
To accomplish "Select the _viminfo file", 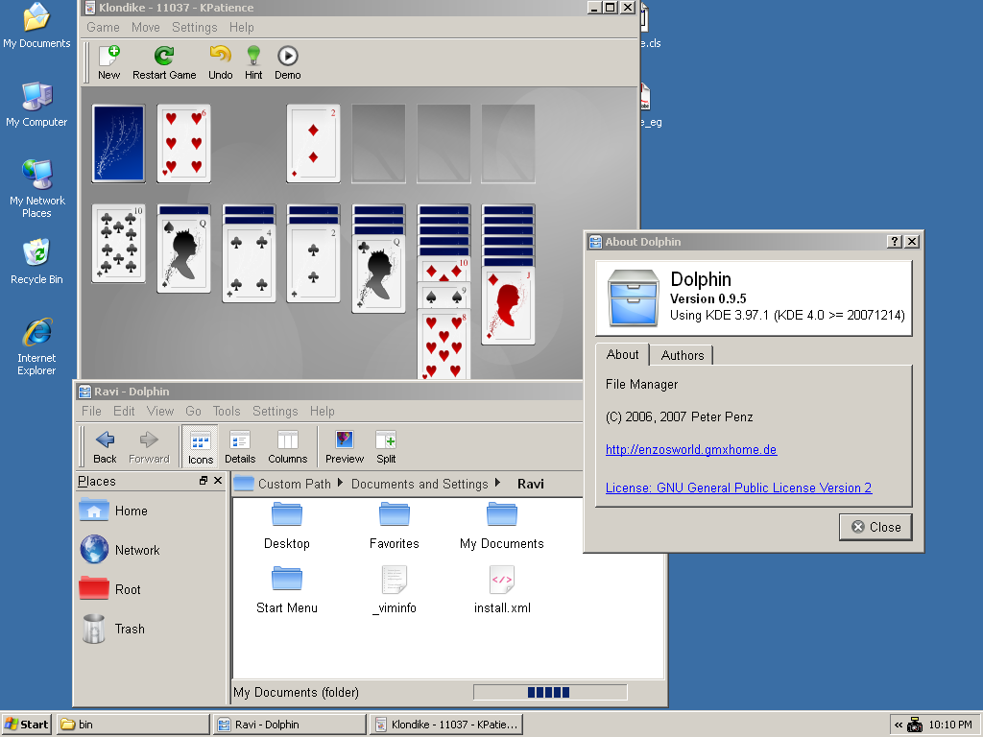I will tap(395, 590).
